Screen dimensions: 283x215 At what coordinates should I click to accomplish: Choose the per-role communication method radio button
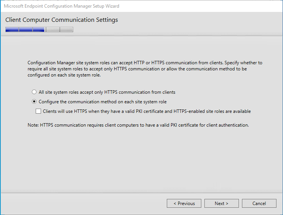tap(34, 101)
